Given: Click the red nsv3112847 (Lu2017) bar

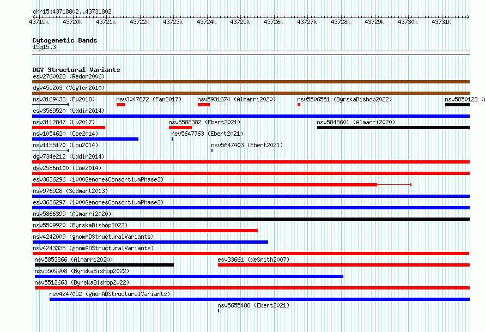Looking at the screenshot, I should (69, 128).
